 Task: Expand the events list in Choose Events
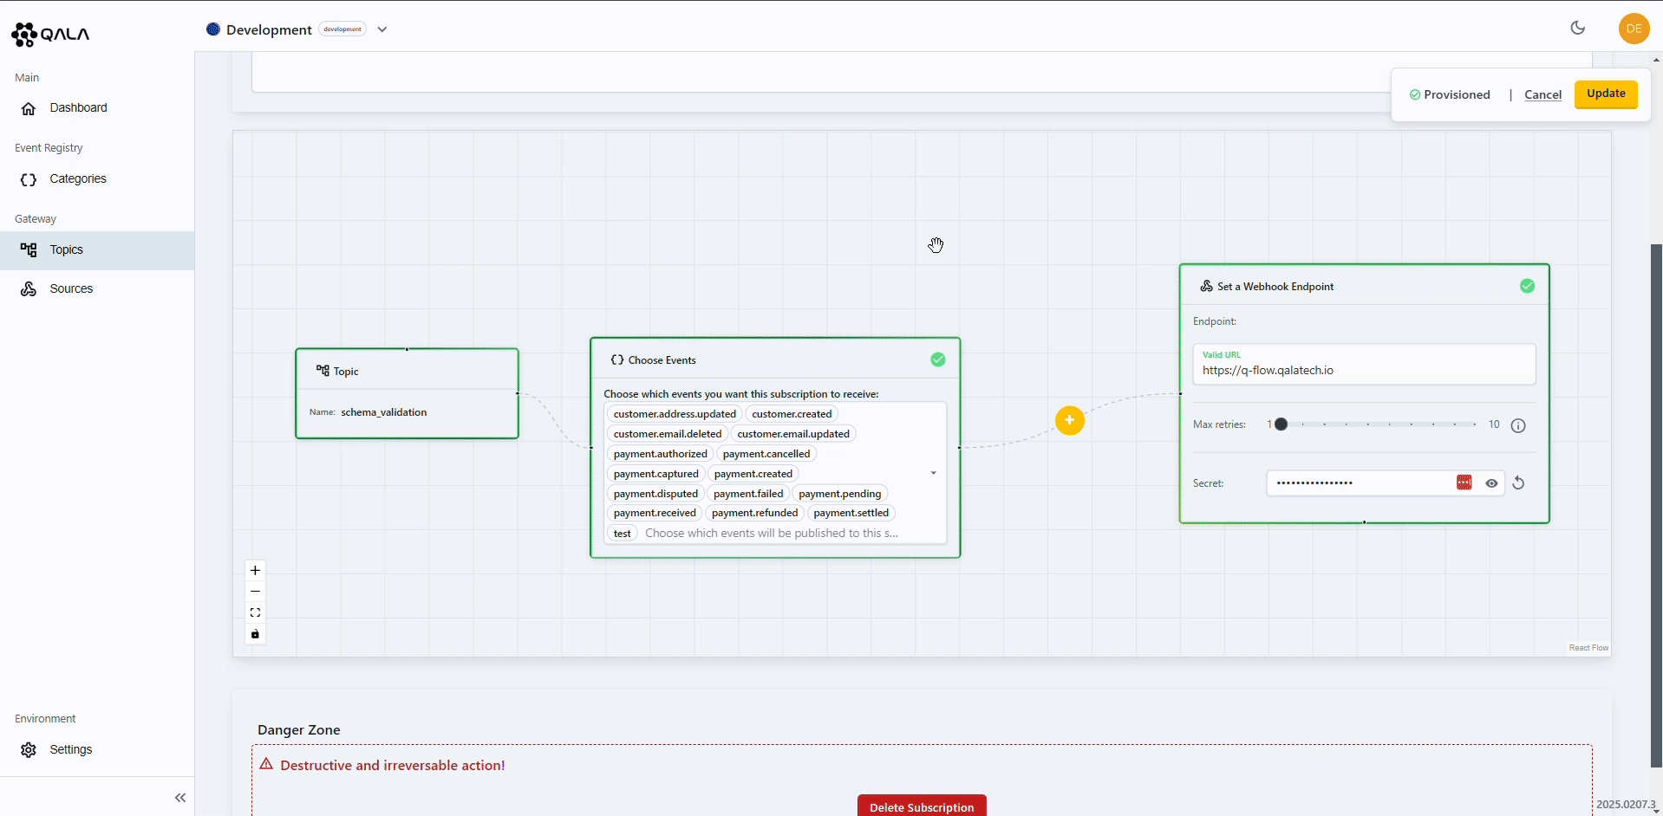934,473
